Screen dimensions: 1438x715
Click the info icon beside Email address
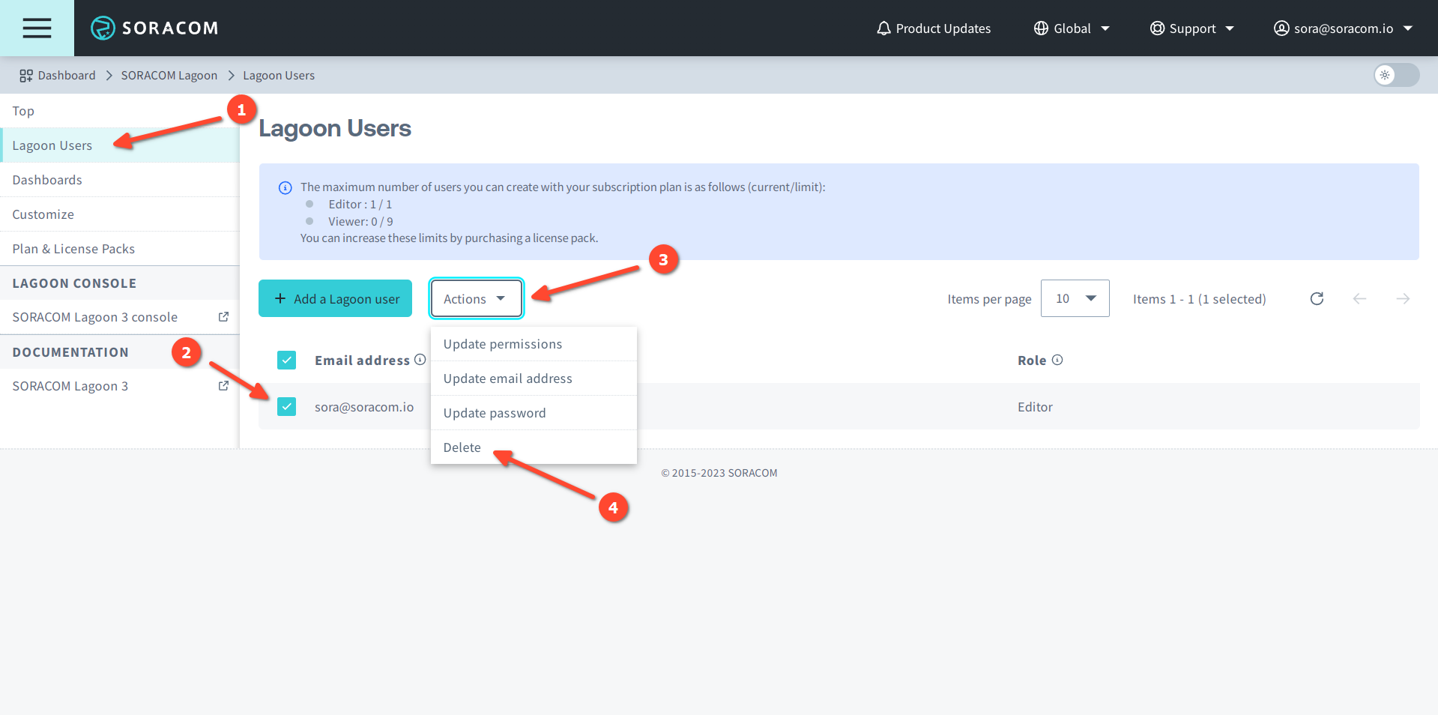pos(420,360)
